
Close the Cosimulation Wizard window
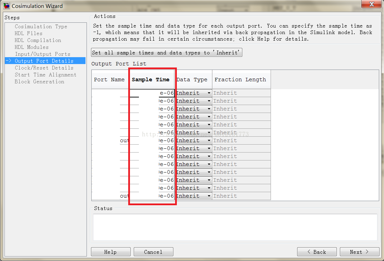pos(371,4)
